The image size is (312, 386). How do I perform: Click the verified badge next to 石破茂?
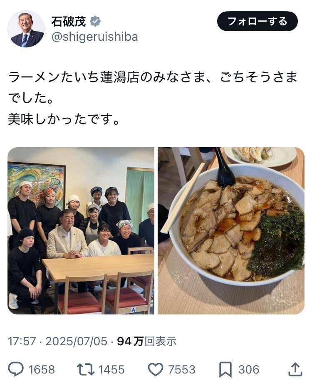click(95, 21)
